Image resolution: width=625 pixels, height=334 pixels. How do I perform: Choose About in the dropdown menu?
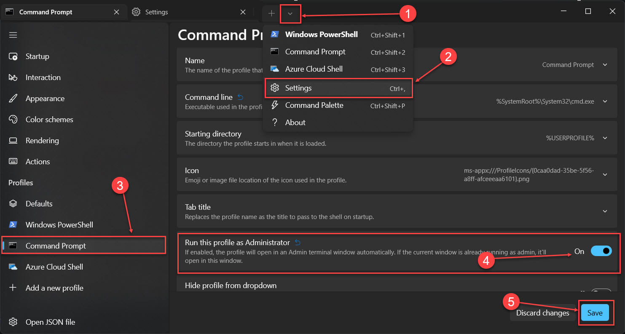coord(338,123)
